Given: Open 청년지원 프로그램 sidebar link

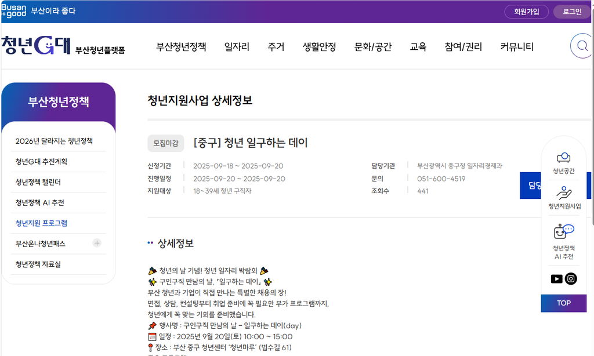Looking at the screenshot, I should pos(41,223).
